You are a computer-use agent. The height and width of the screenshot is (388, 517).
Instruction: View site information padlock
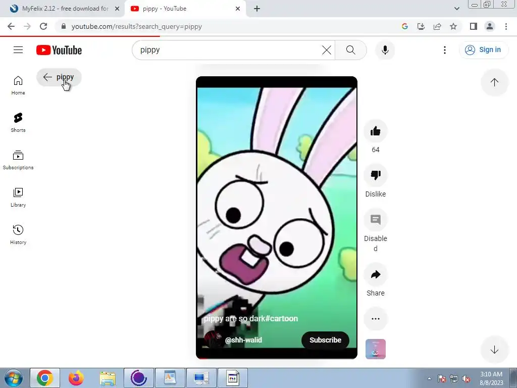pos(64,26)
